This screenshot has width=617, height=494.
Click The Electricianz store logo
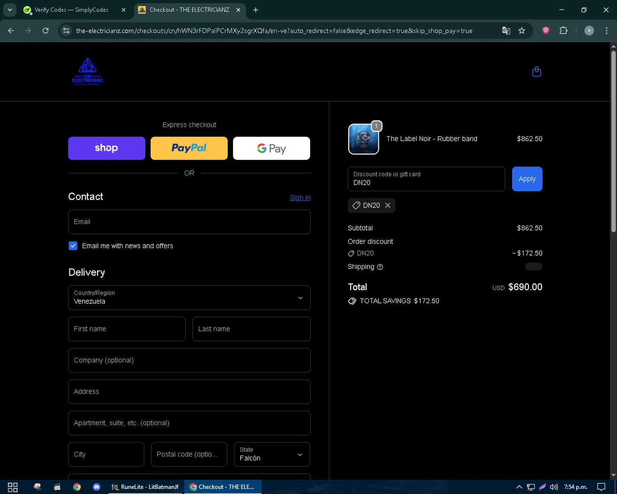(88, 71)
